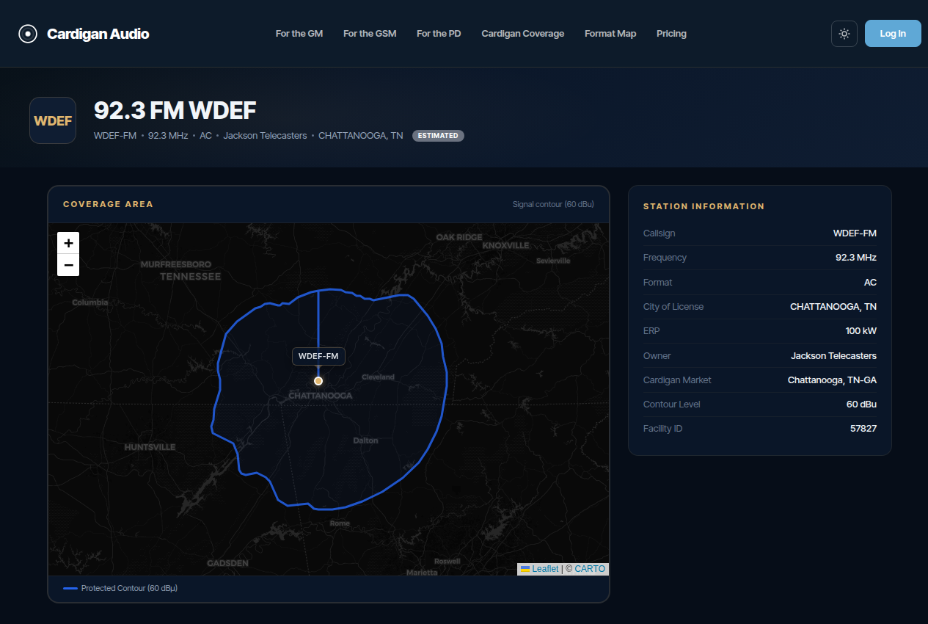Open the CARTO attribution link
The height and width of the screenshot is (624, 928).
click(x=590, y=569)
